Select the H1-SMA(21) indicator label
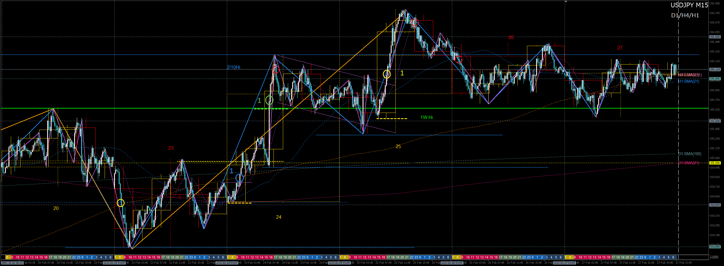The image size is (724, 266). (x=689, y=81)
